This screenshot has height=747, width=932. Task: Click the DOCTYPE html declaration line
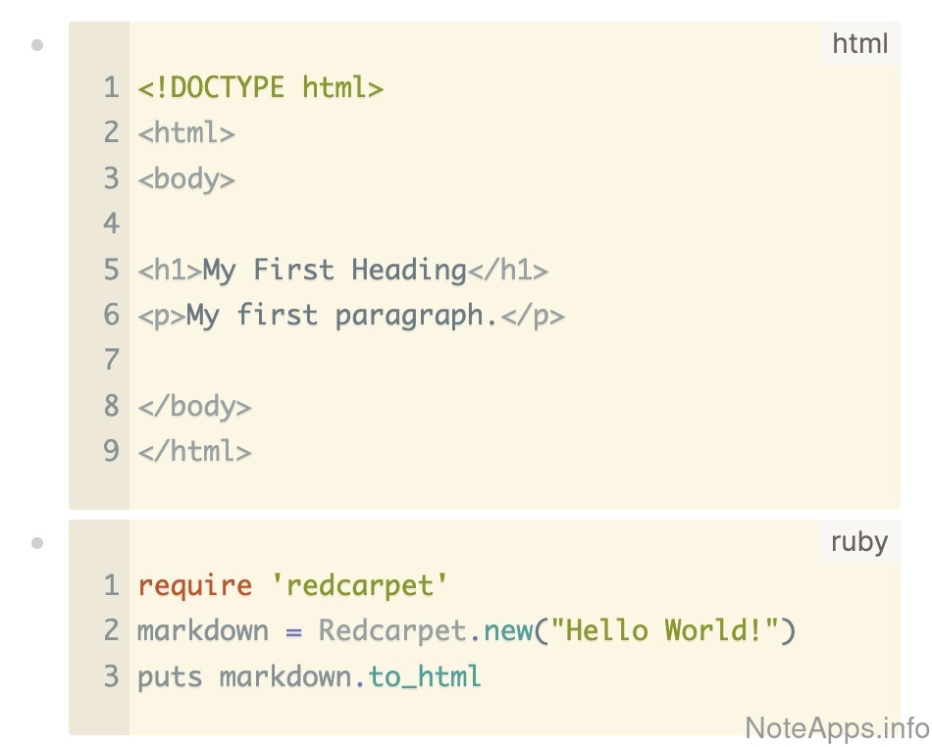click(x=260, y=88)
